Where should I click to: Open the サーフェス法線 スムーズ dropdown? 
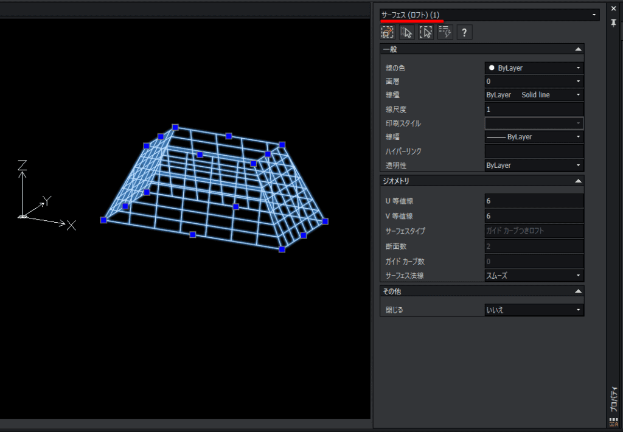[x=534, y=276]
